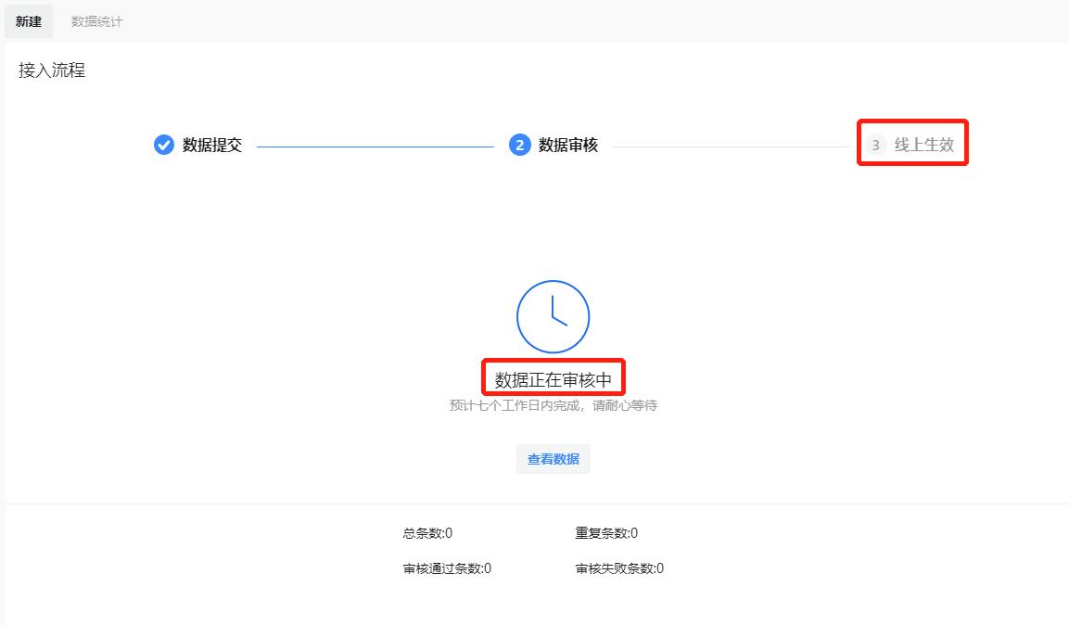Select the 线上生效 step label
1069x625 pixels.
pyautogui.click(x=923, y=145)
